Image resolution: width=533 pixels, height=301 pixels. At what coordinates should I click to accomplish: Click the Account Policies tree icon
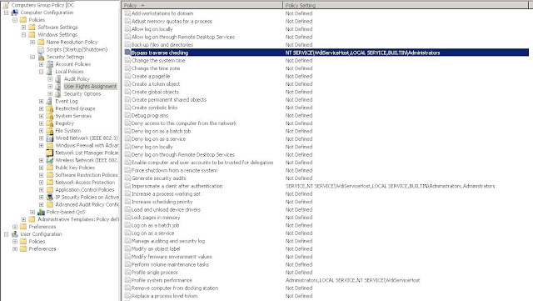50,64
